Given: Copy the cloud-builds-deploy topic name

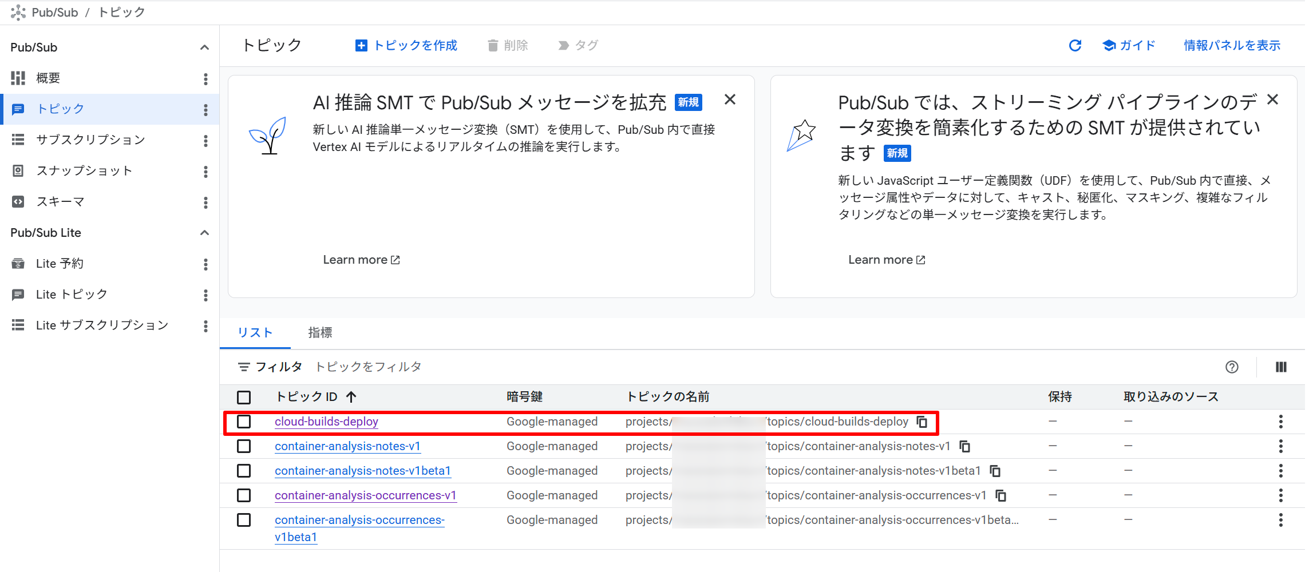Looking at the screenshot, I should pyautogui.click(x=922, y=422).
